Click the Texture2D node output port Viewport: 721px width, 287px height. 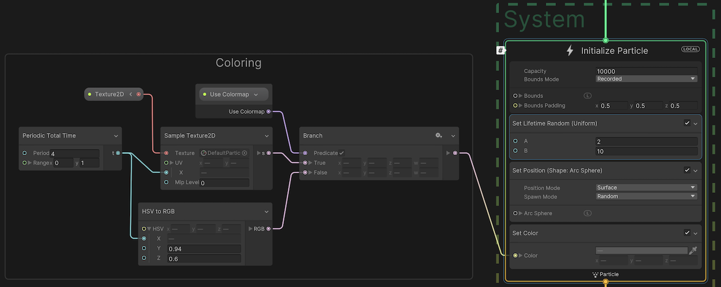pos(139,94)
